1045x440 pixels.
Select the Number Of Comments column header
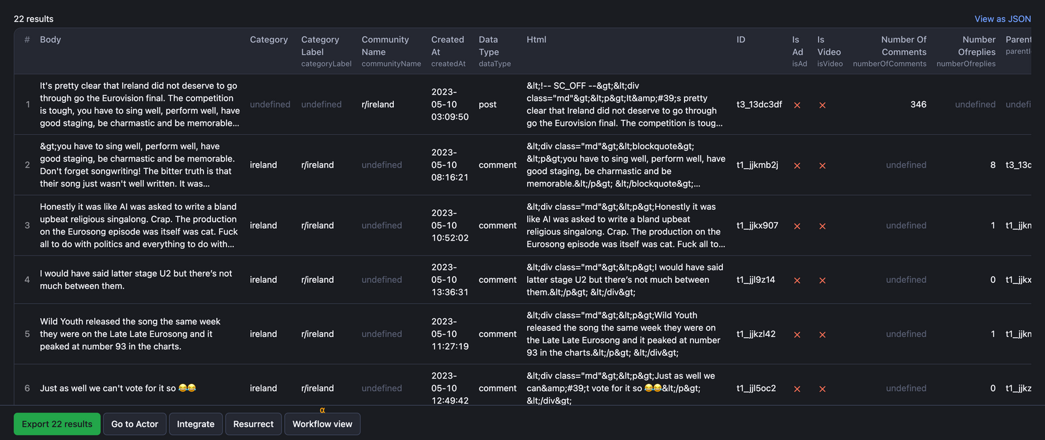coord(903,46)
